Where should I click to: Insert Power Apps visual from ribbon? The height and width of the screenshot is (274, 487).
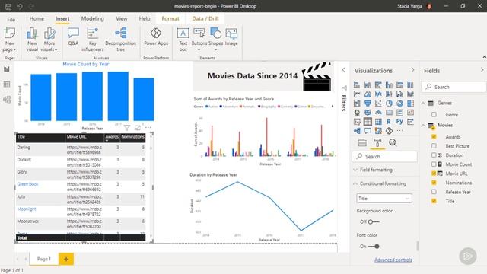click(x=156, y=37)
